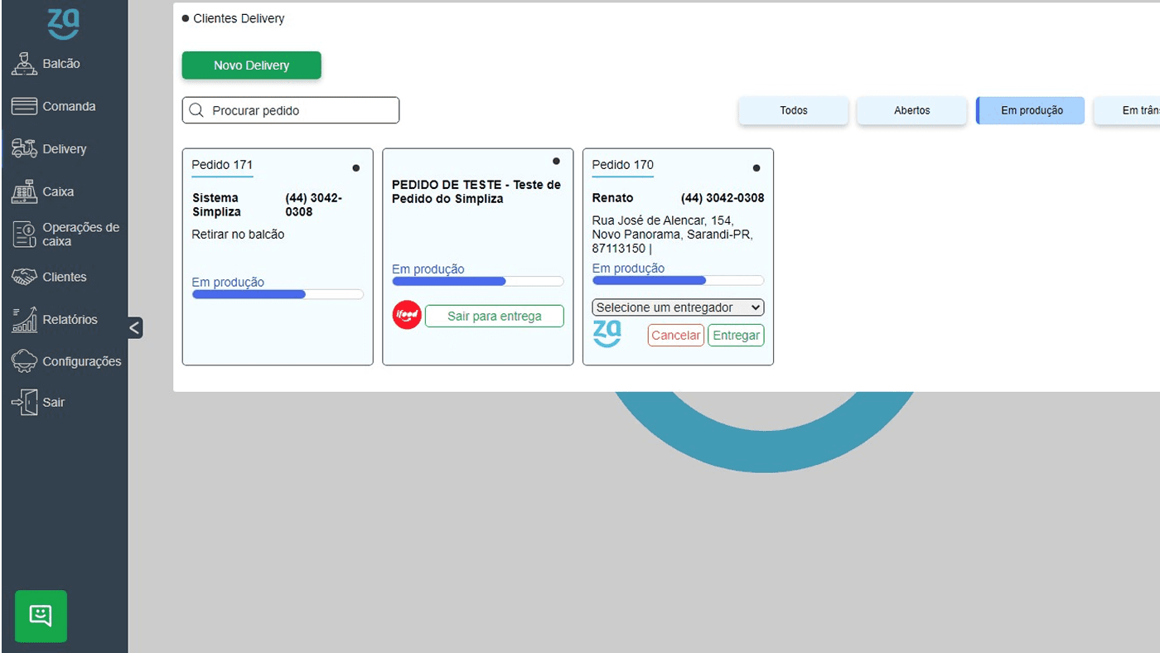Click progress bar on Pedido 171

coord(278,294)
